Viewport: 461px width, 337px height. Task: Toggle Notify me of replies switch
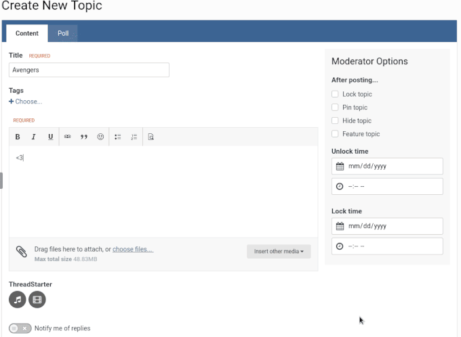pyautogui.click(x=20, y=328)
